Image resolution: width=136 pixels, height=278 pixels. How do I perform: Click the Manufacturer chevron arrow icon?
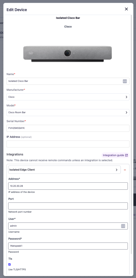coord(126,97)
